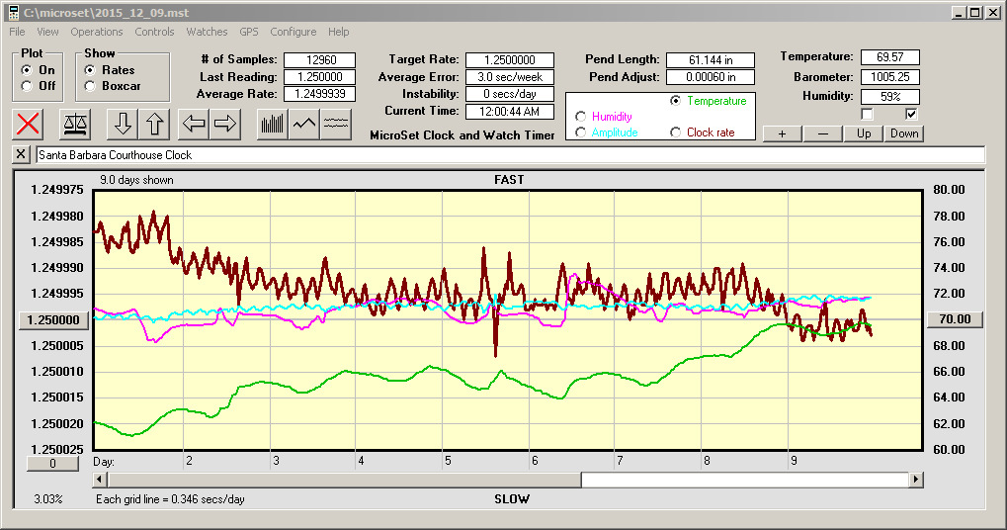Open the Watches menu

[x=207, y=32]
